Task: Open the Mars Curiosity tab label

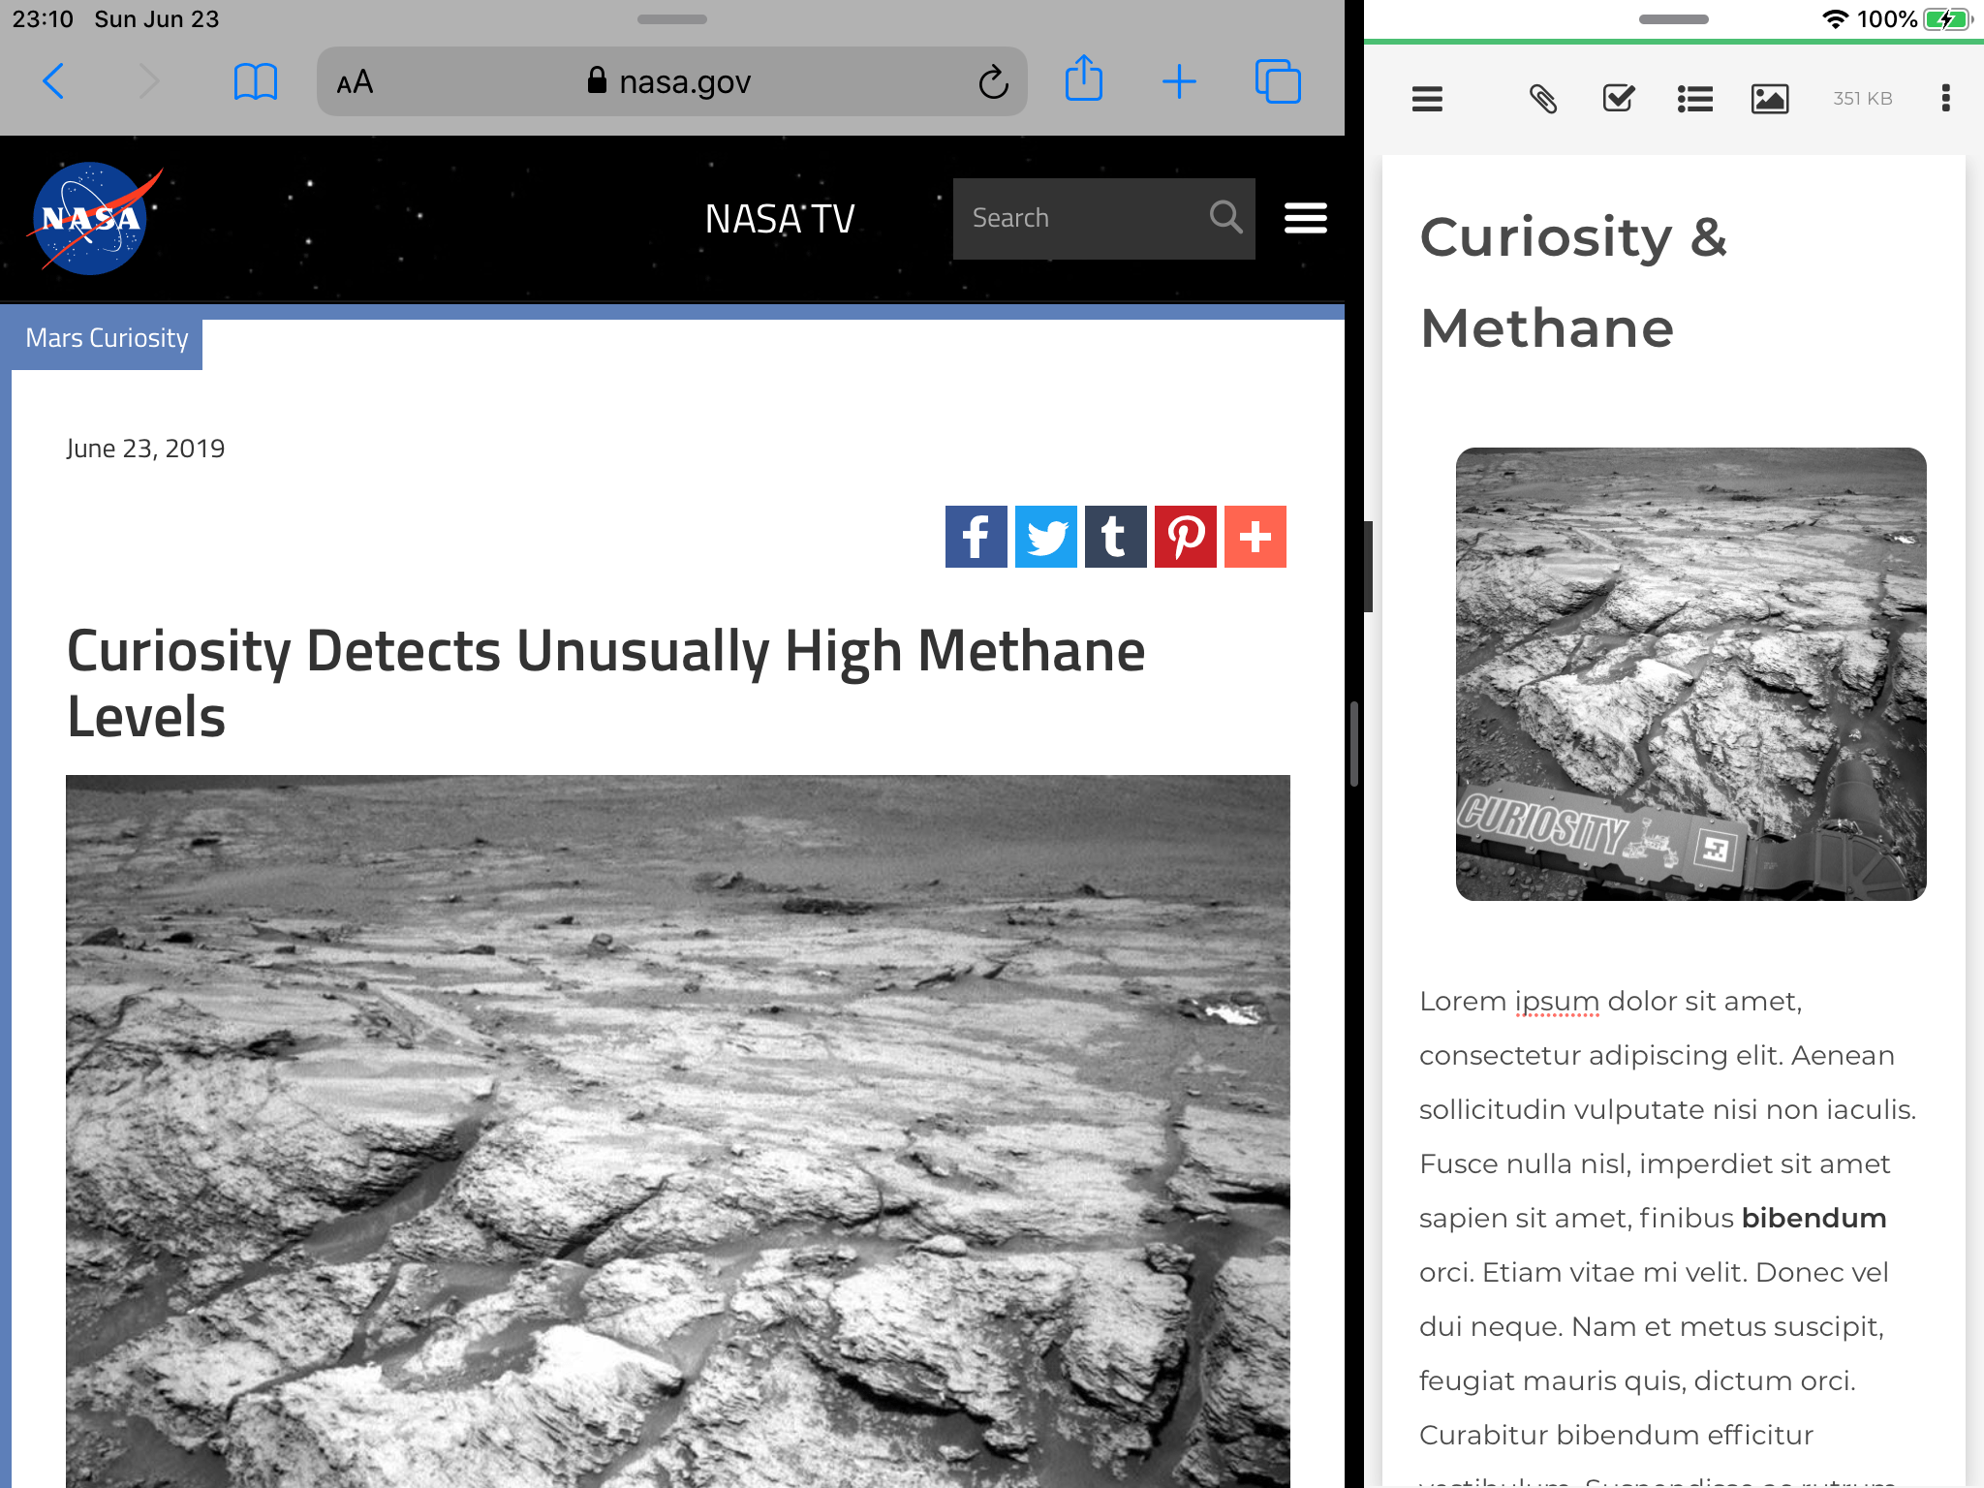Action: pyautogui.click(x=107, y=338)
